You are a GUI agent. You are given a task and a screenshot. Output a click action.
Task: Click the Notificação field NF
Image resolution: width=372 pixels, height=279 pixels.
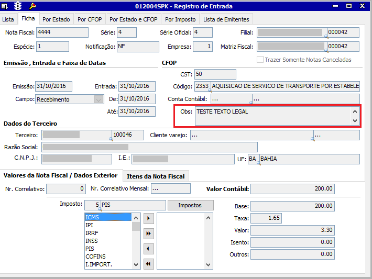coord(138,47)
